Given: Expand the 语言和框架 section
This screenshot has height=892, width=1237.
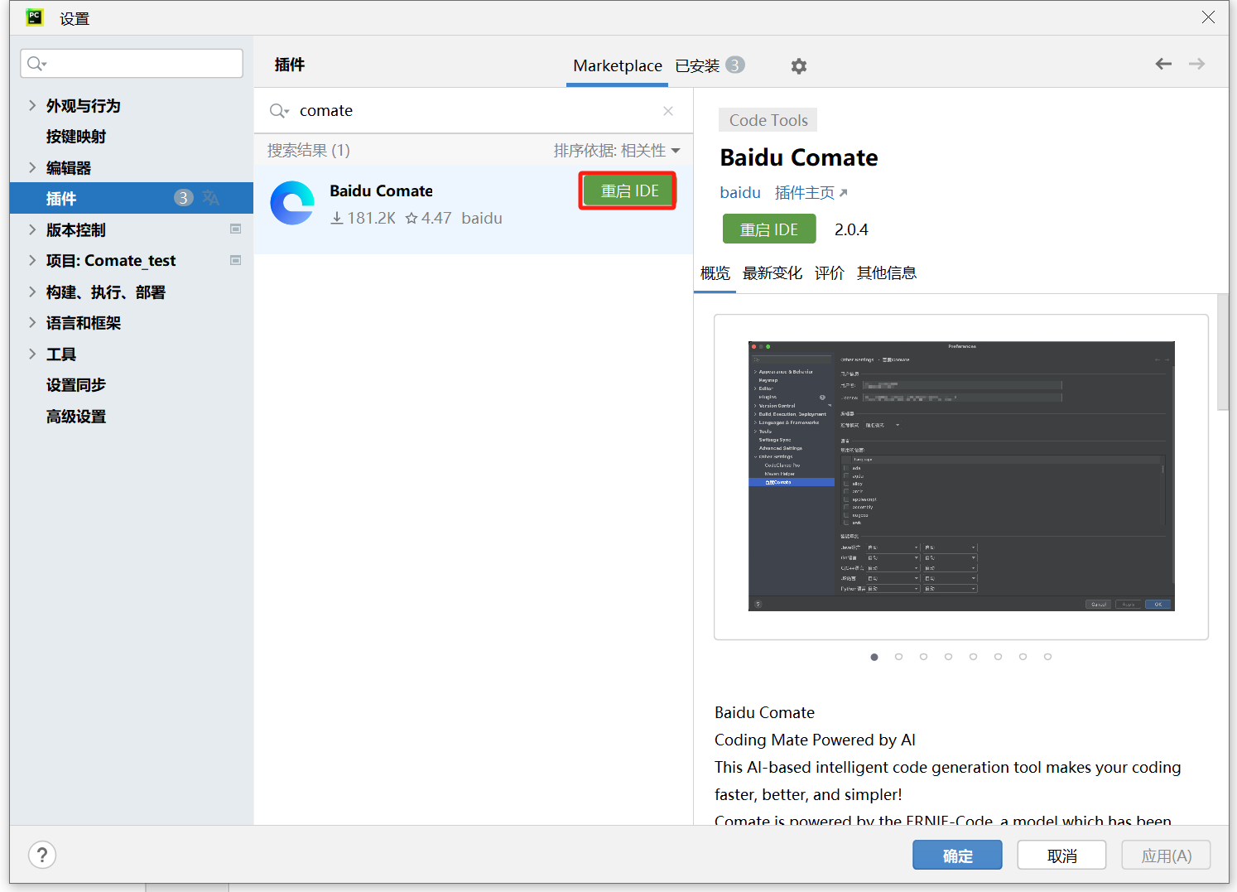Looking at the screenshot, I should 32,322.
